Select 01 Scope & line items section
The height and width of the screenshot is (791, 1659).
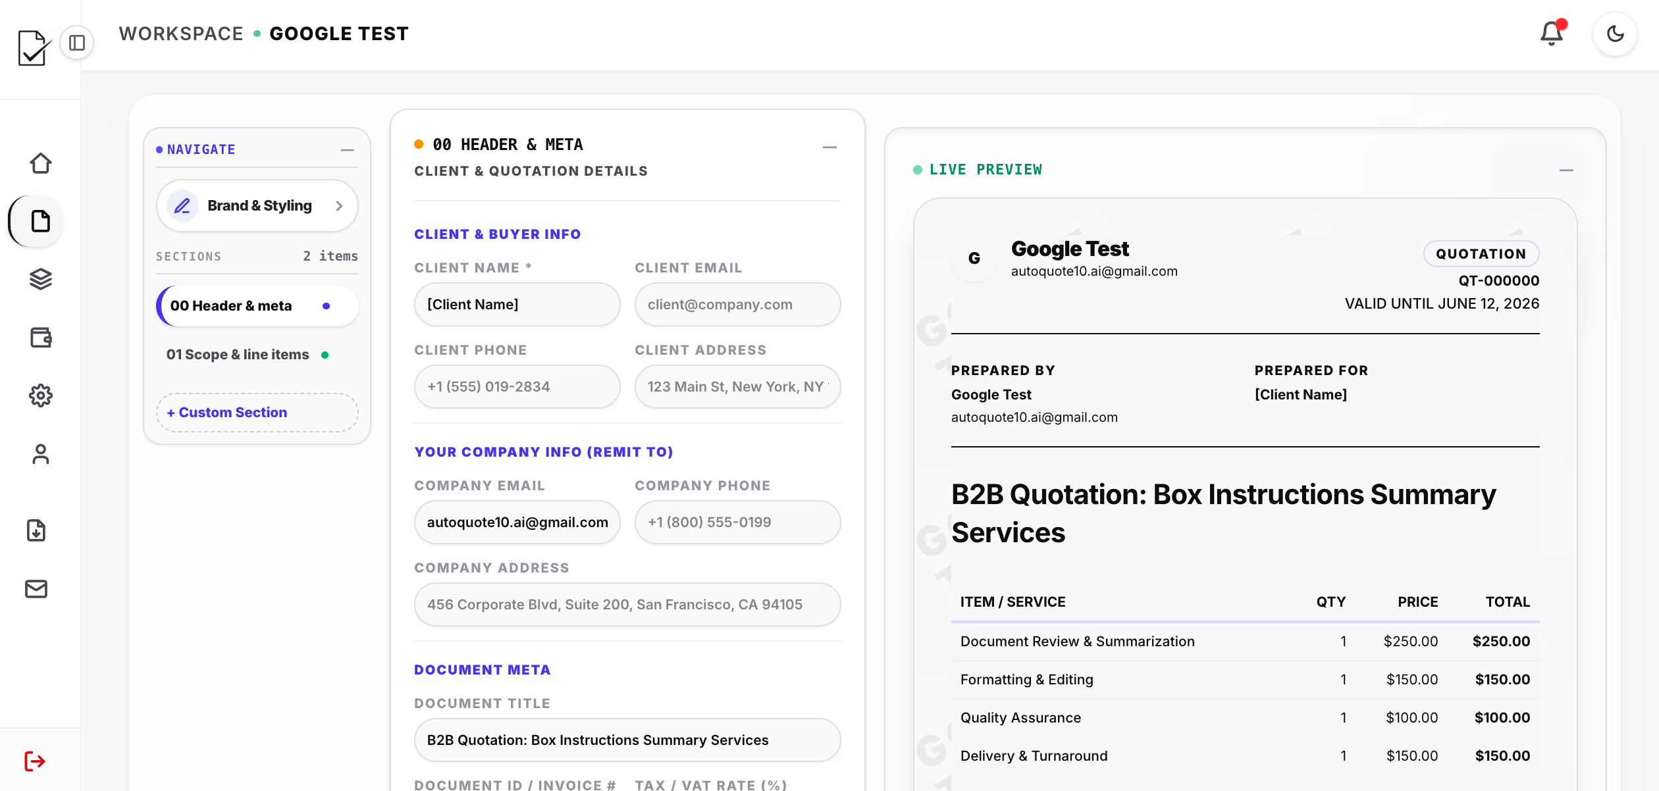(x=257, y=355)
